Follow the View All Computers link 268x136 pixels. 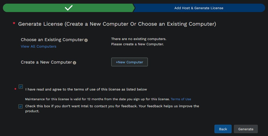[x=39, y=46]
